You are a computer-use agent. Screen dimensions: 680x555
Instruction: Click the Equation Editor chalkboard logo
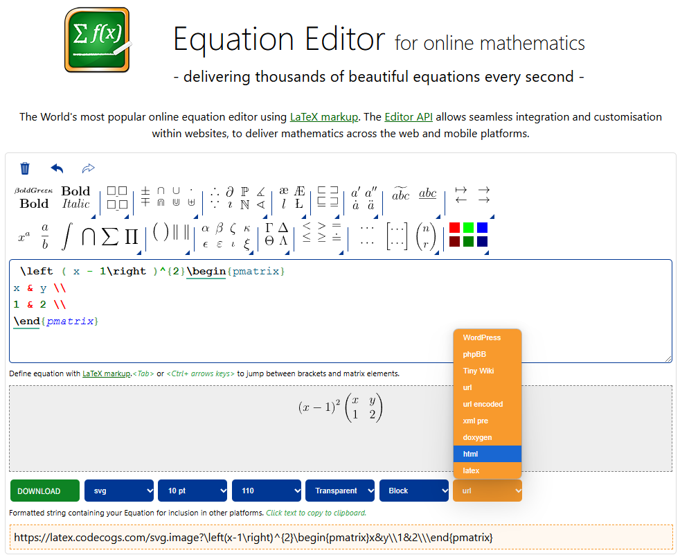pos(98,40)
